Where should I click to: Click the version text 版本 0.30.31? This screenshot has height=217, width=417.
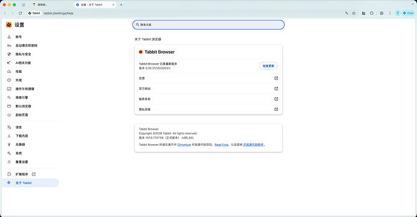tap(155, 68)
